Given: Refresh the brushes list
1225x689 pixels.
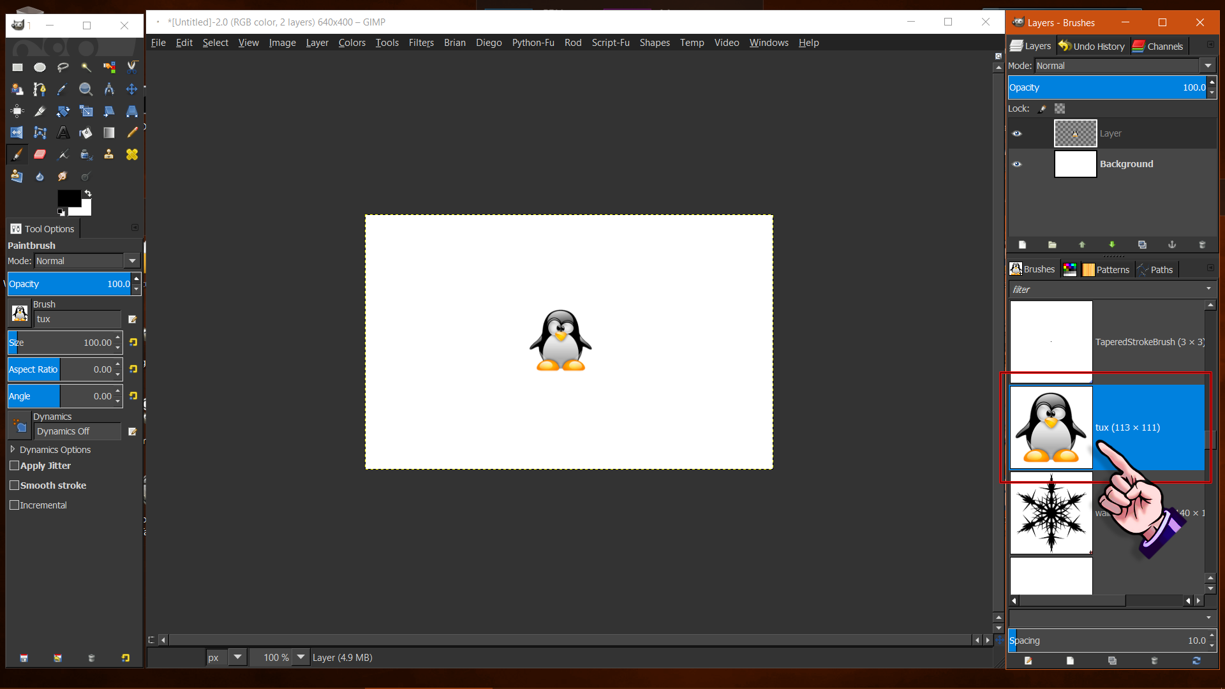Looking at the screenshot, I should pyautogui.click(x=1197, y=661).
